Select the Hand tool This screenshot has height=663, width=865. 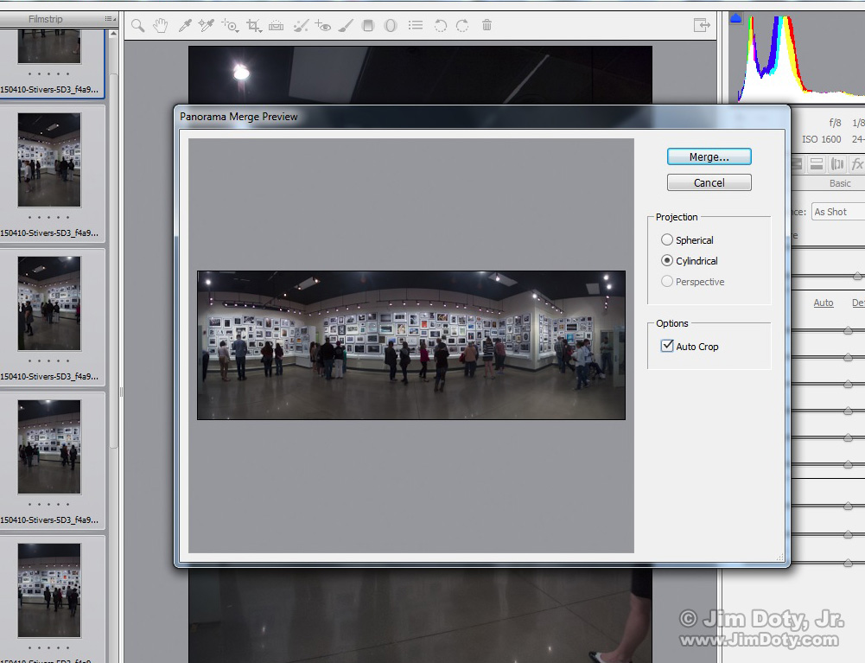point(161,25)
